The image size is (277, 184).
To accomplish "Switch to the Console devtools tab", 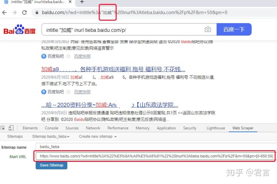I will point(52,128).
